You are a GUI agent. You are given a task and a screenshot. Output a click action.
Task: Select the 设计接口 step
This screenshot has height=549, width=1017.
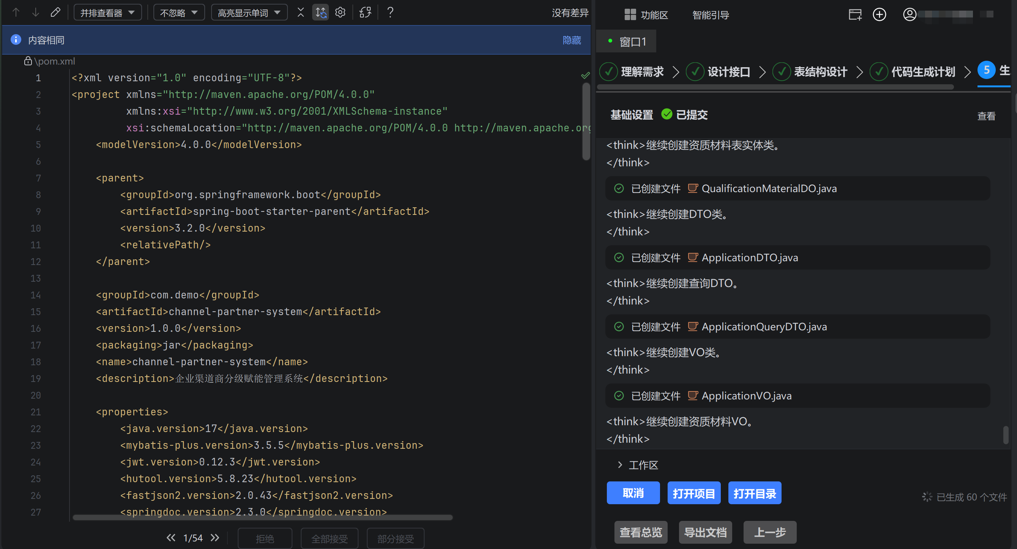(x=719, y=72)
